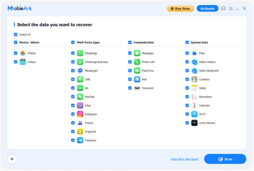This screenshot has width=254, height=171.
Task: Deselect the Contacts checkbox
Action: tap(187, 79)
